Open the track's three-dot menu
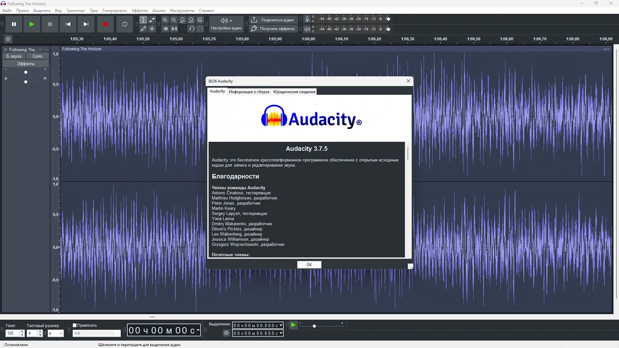 (46, 50)
